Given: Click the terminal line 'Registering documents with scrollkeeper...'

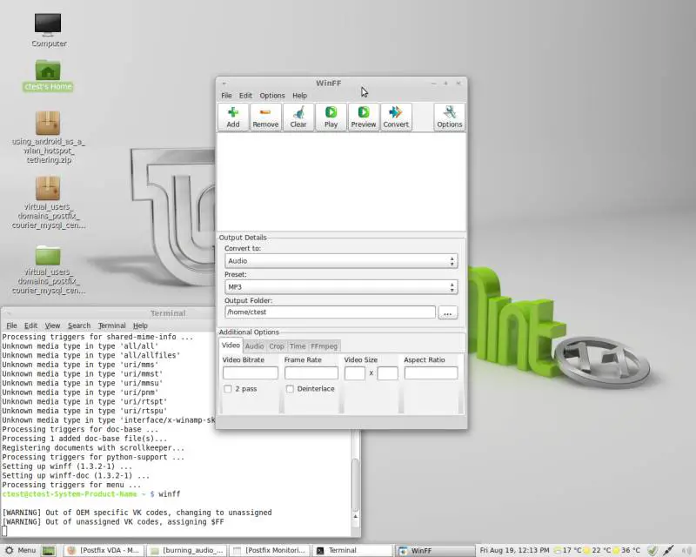Looking at the screenshot, I should tap(93, 447).
